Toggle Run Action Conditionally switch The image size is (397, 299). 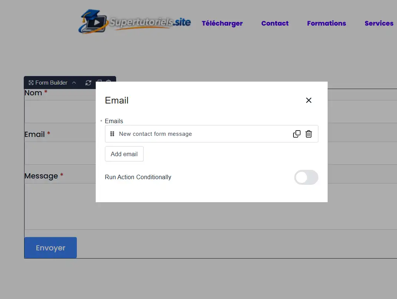click(306, 177)
